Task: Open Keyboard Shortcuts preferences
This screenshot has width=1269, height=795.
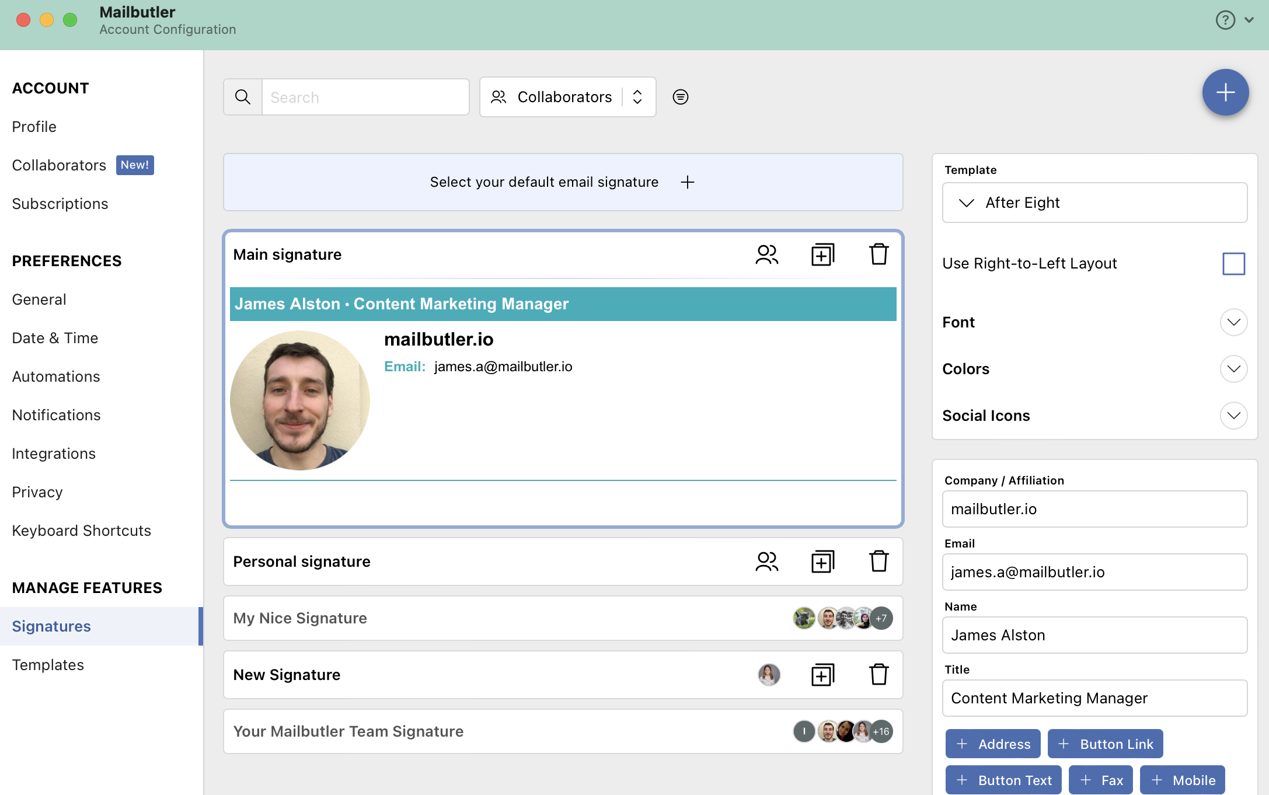Action: click(x=82, y=531)
